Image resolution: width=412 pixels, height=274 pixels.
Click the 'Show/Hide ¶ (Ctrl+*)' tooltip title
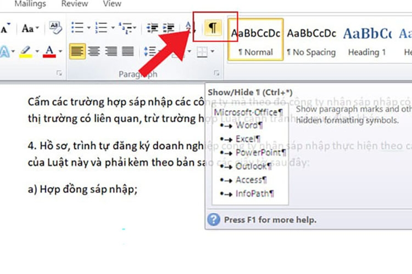[250, 92]
